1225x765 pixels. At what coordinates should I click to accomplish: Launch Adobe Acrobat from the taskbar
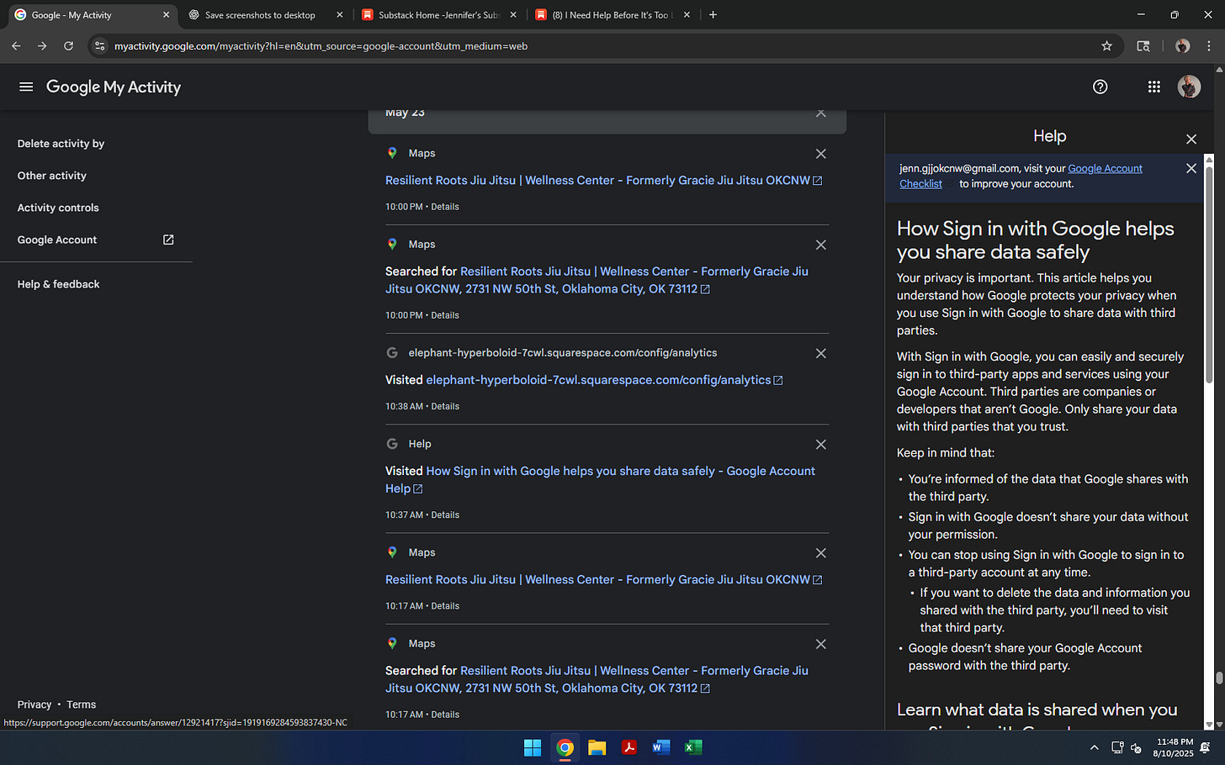(628, 747)
